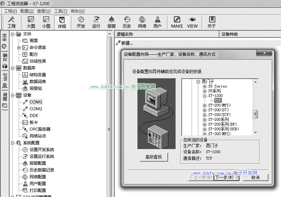Switch to the 变量 side tab
This screenshot has width=281, height=197.
click(x=5, y=61)
